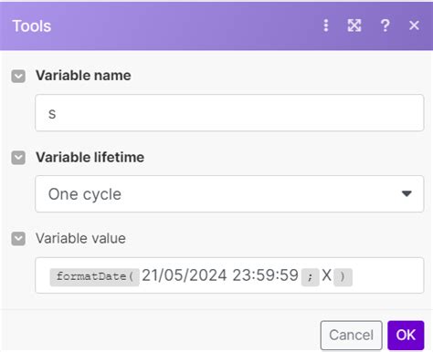Click the Variable value formula field
Viewport: 433px width, 352px height.
click(229, 275)
